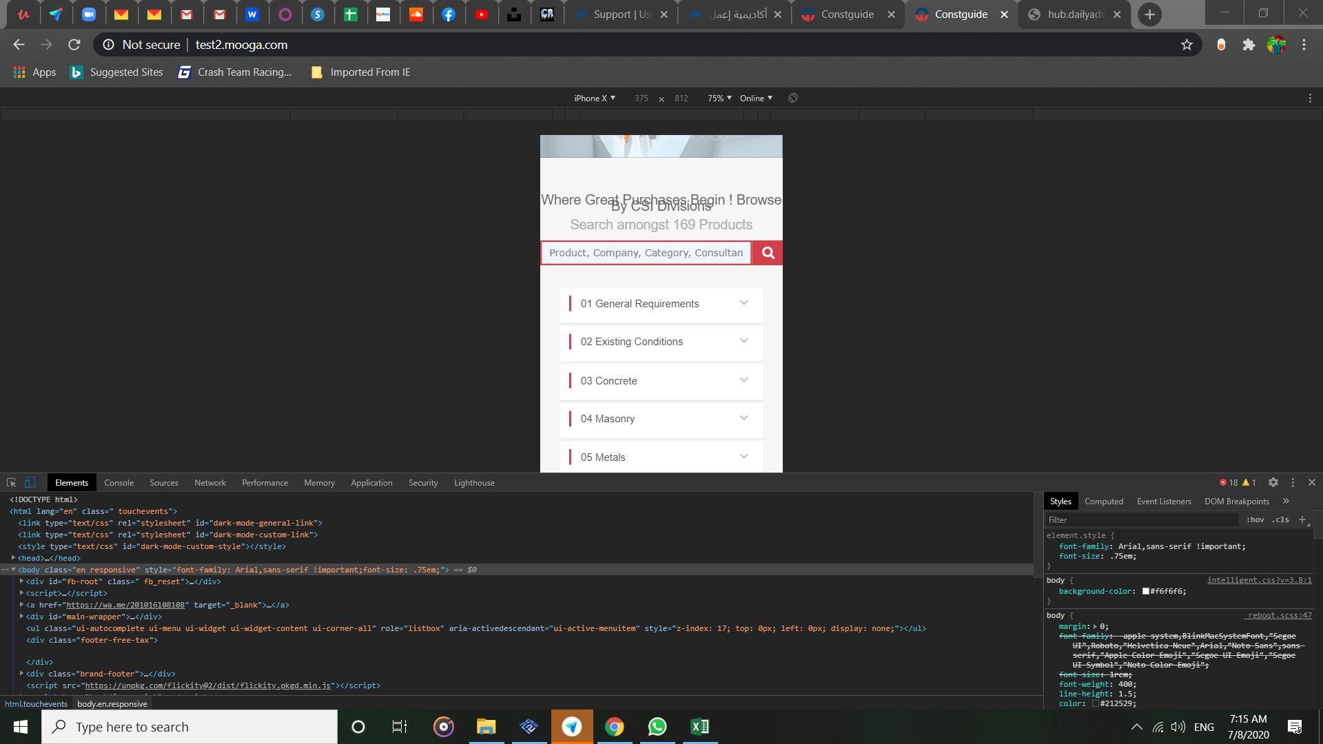Open Cortana circle on taskbar

click(358, 727)
